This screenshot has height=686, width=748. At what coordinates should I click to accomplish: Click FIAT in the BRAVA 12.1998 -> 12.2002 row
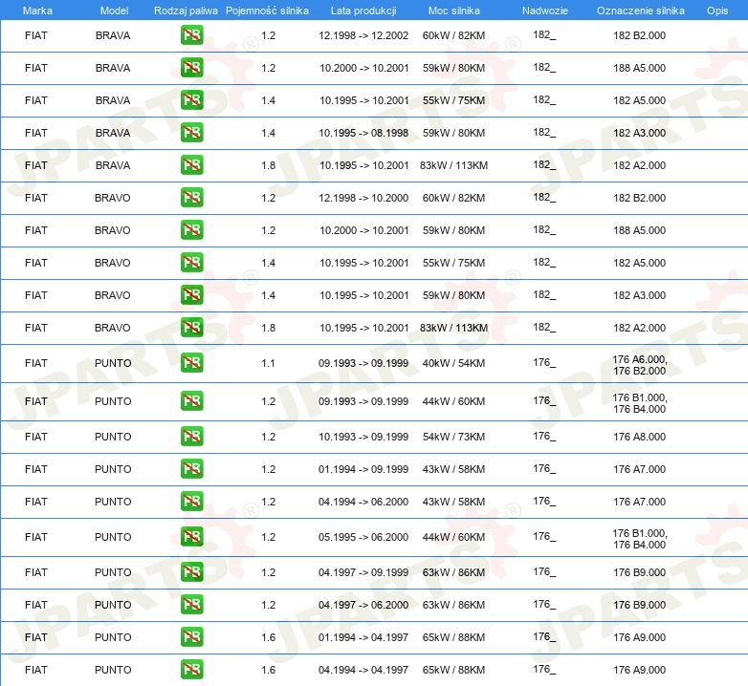pos(35,35)
